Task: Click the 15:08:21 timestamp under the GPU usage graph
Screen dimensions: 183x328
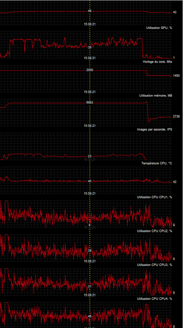Action: (90, 58)
